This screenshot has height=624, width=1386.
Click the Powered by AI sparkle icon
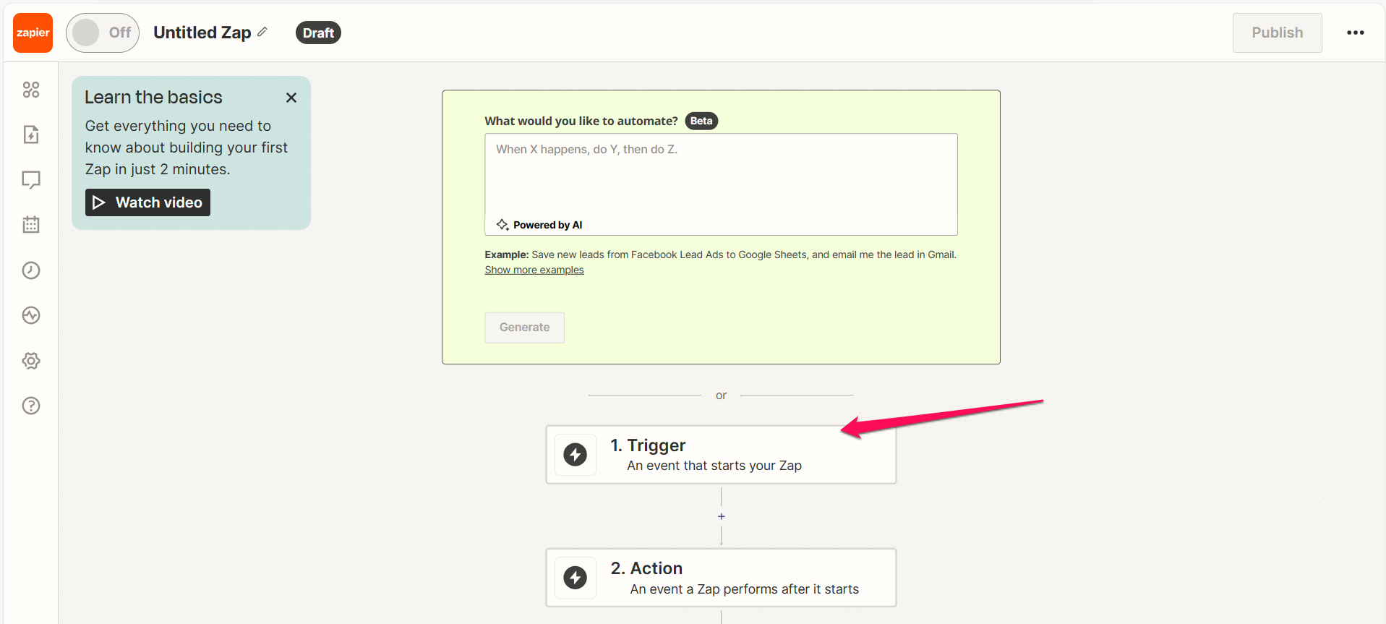point(502,225)
